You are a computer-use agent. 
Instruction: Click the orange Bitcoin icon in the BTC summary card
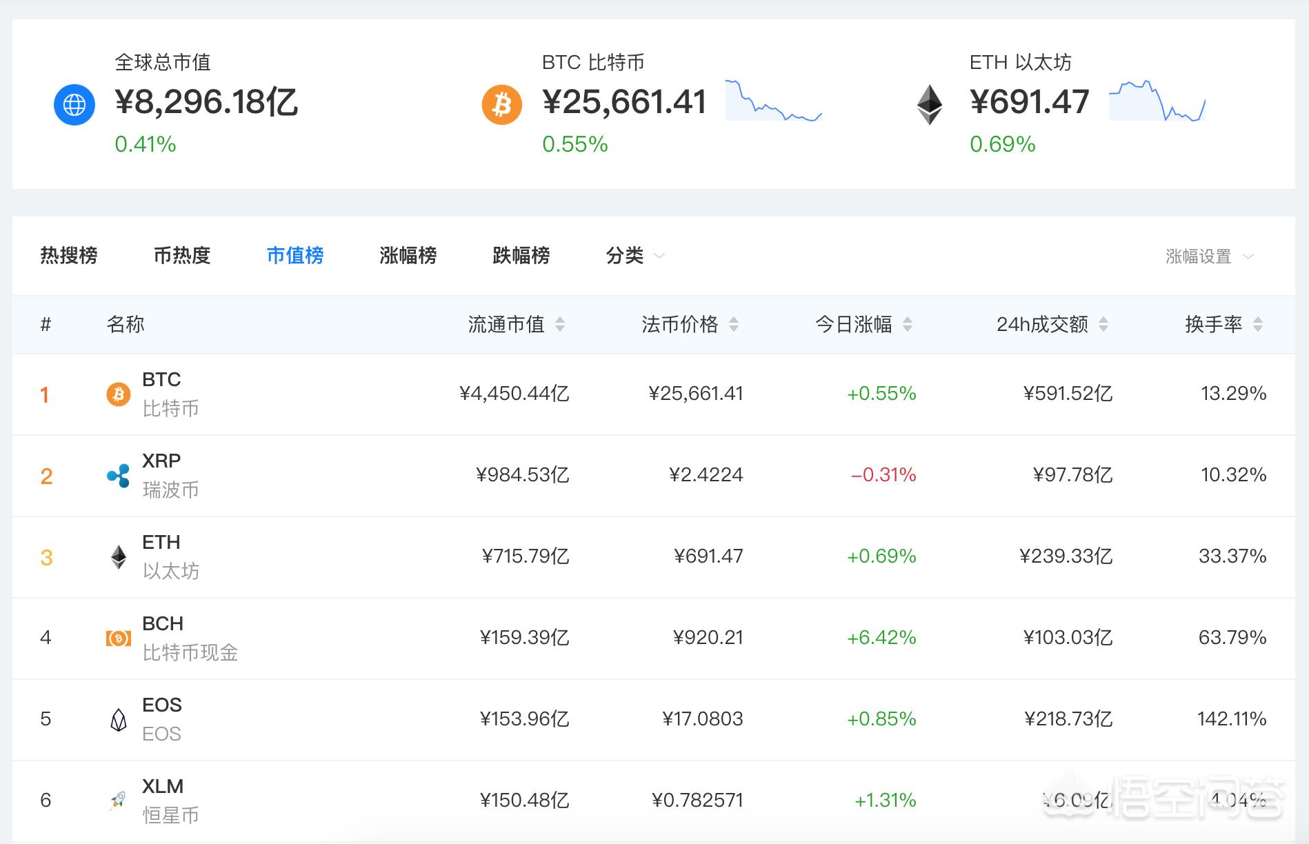point(501,105)
